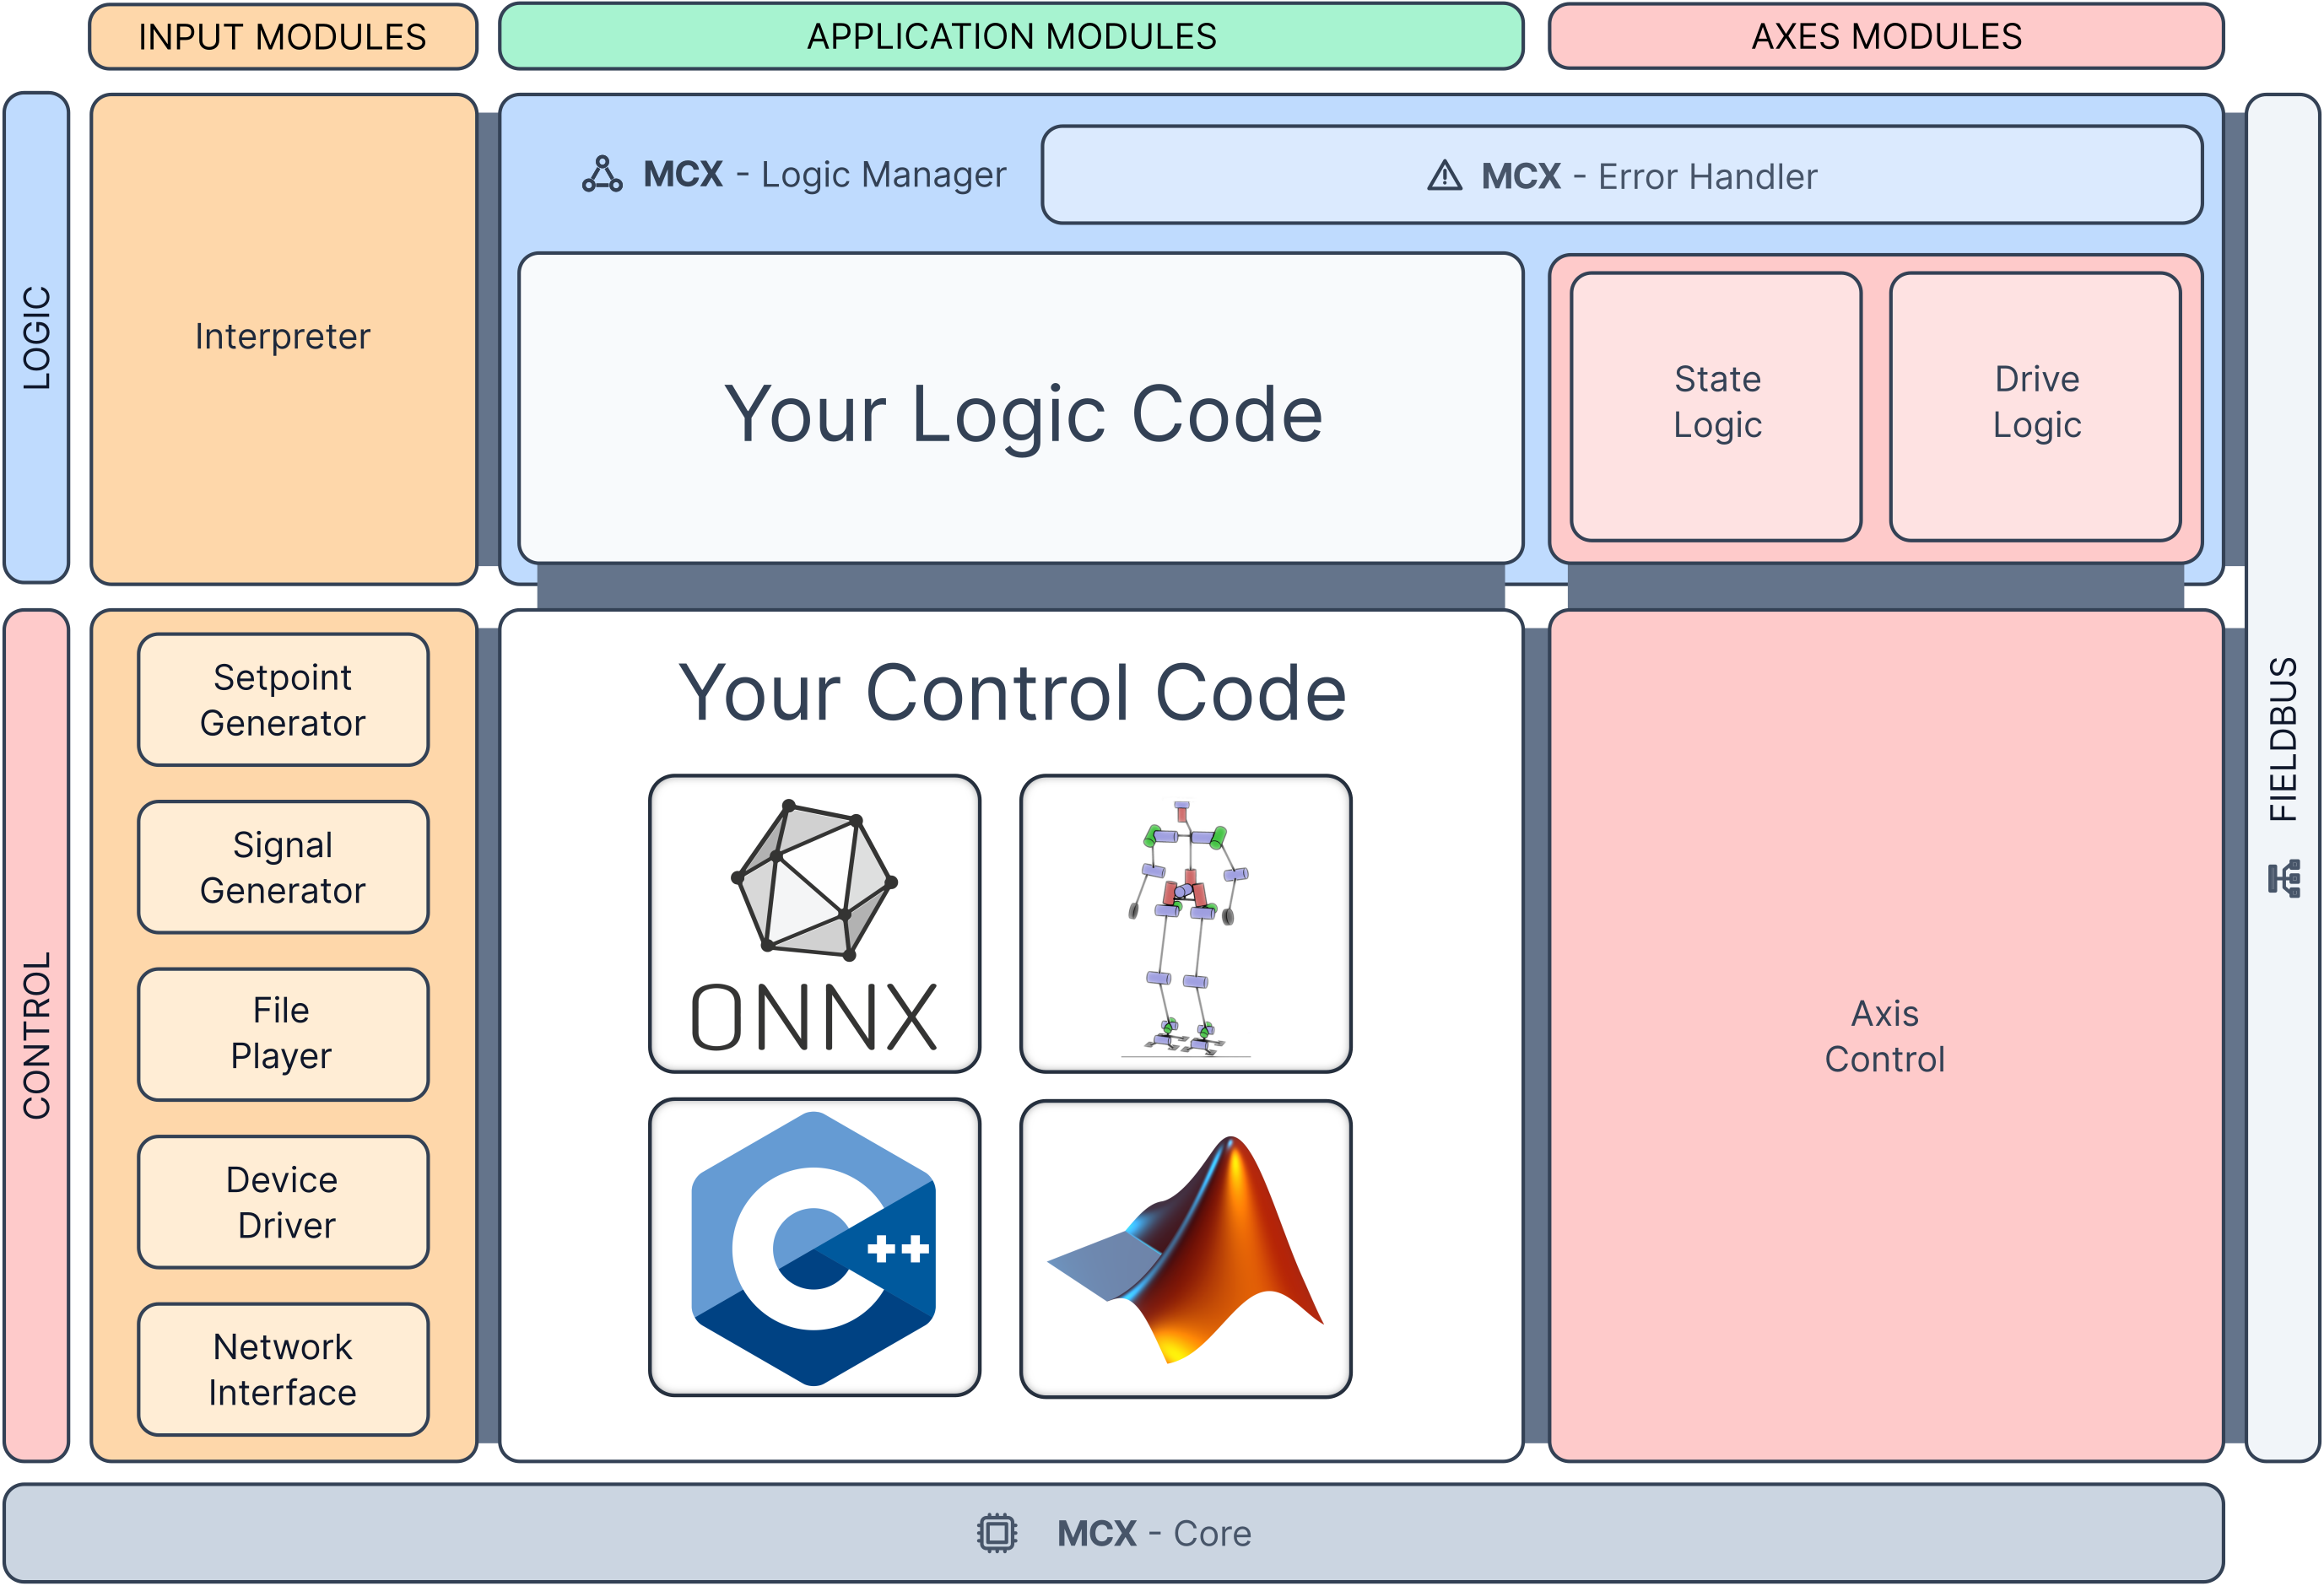Image resolution: width=2324 pixels, height=1586 pixels.
Task: Select the INPUT MODULES header
Action: click(x=283, y=37)
